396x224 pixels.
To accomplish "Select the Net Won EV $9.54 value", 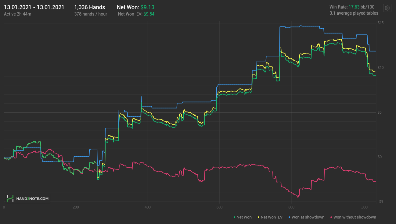I will [149, 14].
